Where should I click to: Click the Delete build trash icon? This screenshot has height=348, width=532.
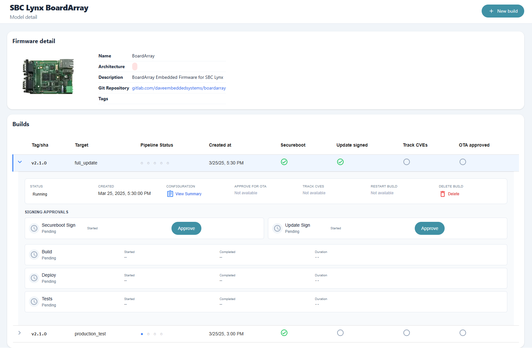pyautogui.click(x=442, y=194)
